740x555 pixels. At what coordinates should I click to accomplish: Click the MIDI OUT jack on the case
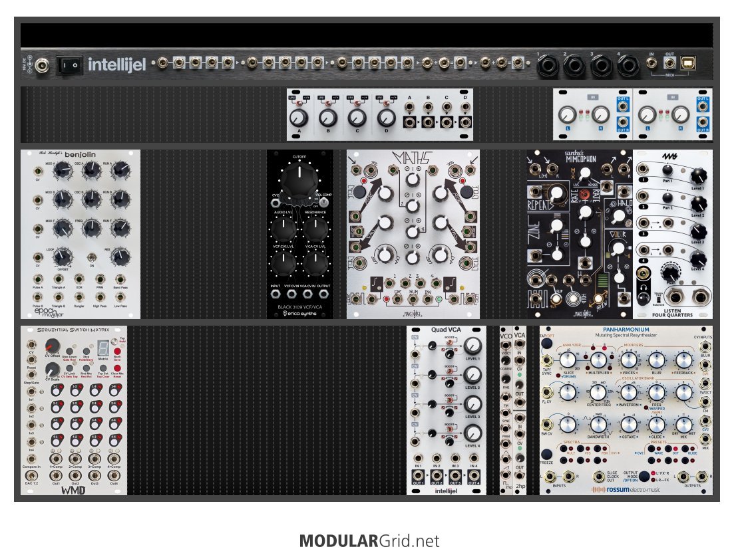pyautogui.click(x=669, y=63)
